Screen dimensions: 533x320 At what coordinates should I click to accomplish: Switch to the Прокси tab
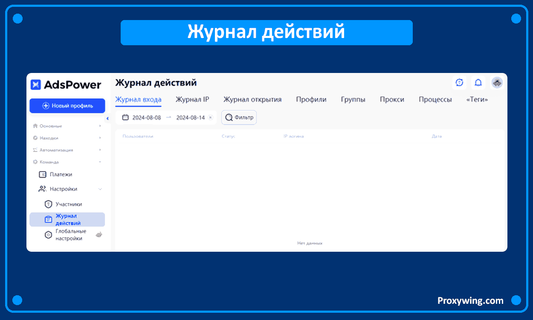[392, 99]
